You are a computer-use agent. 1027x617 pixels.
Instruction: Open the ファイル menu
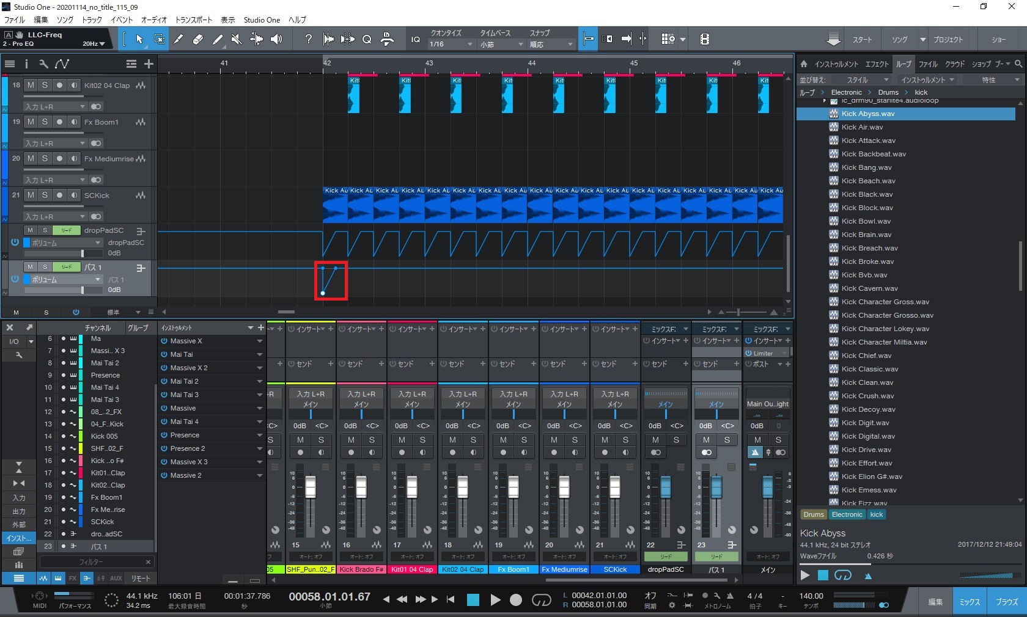(x=15, y=20)
